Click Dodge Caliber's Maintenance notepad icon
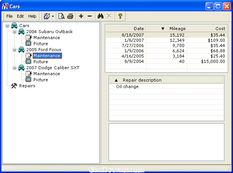 click(29, 74)
